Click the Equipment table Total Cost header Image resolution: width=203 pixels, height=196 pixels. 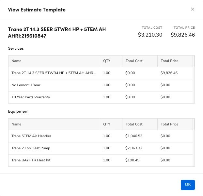[140, 124]
